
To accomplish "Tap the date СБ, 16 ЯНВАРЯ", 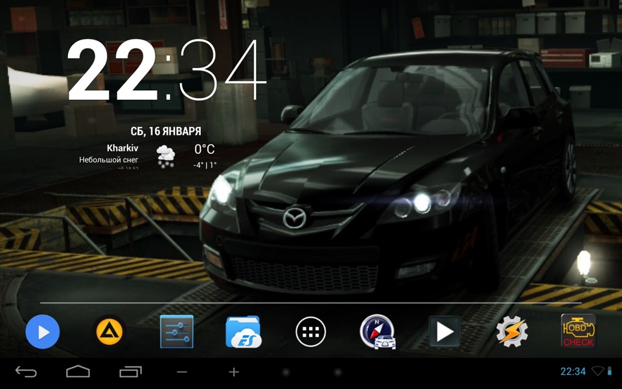I will coord(166,131).
